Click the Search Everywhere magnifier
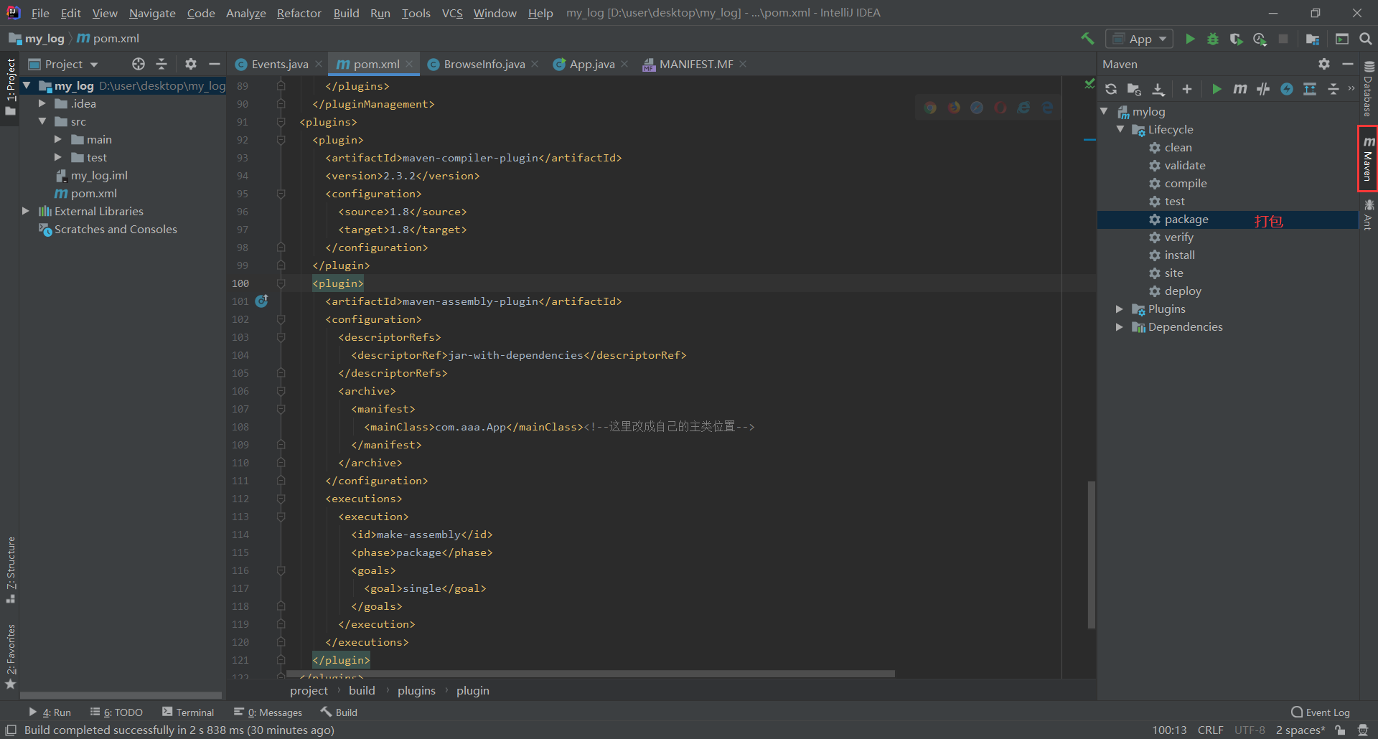 (1366, 39)
